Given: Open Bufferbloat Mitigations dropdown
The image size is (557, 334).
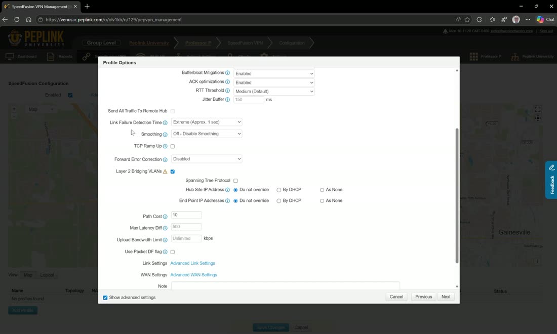Looking at the screenshot, I should (x=274, y=73).
